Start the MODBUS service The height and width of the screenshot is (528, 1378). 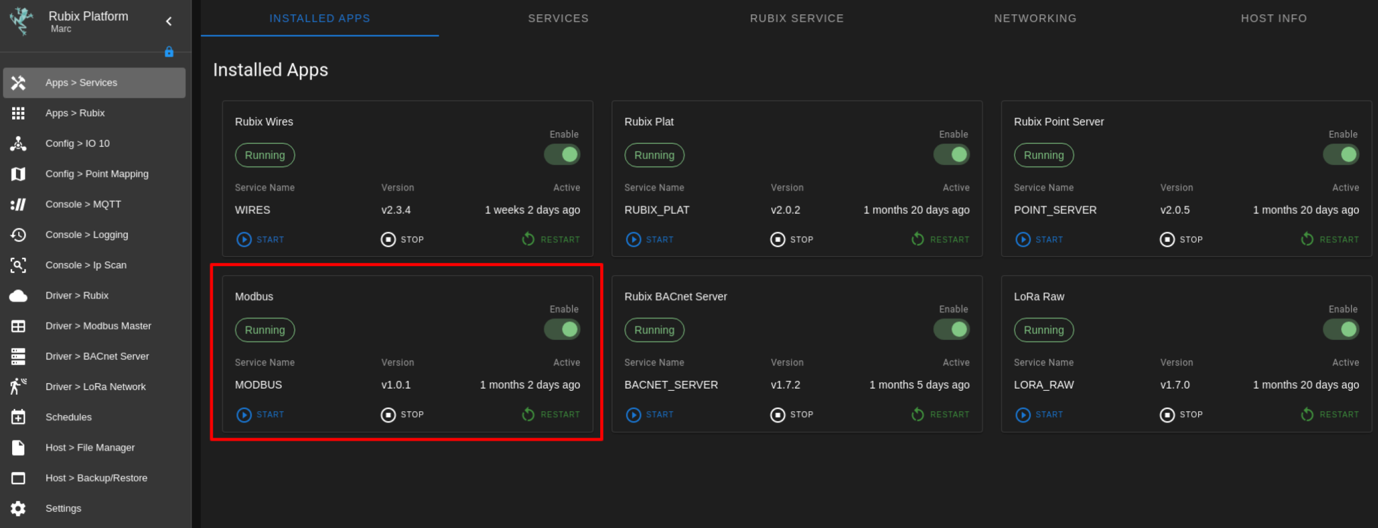[x=260, y=414]
